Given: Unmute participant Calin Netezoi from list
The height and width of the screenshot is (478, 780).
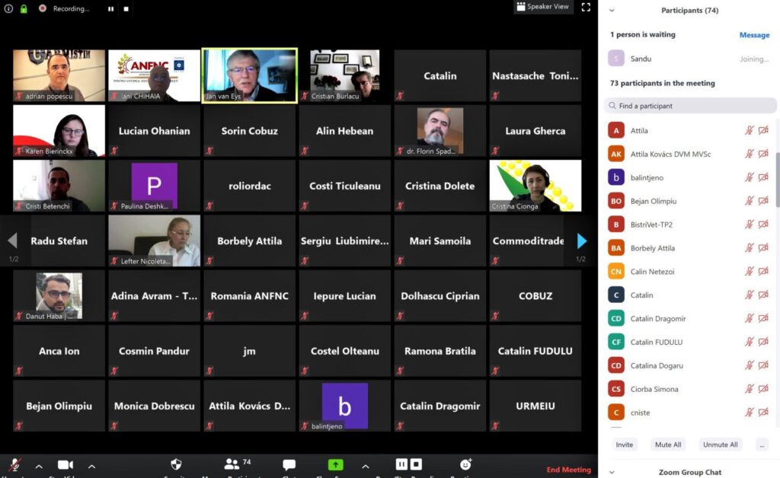Looking at the screenshot, I should pos(750,272).
